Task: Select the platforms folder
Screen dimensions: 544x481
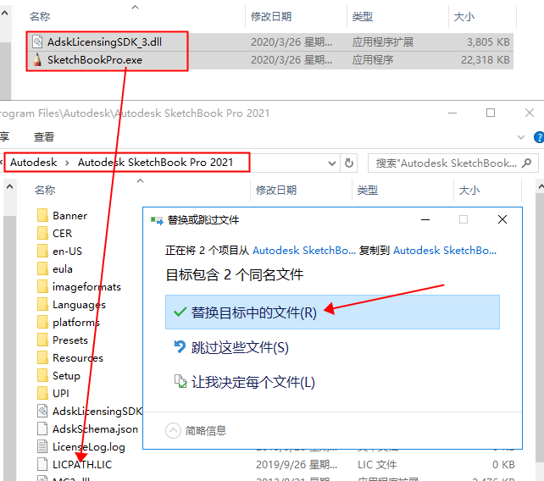Action: [x=75, y=323]
